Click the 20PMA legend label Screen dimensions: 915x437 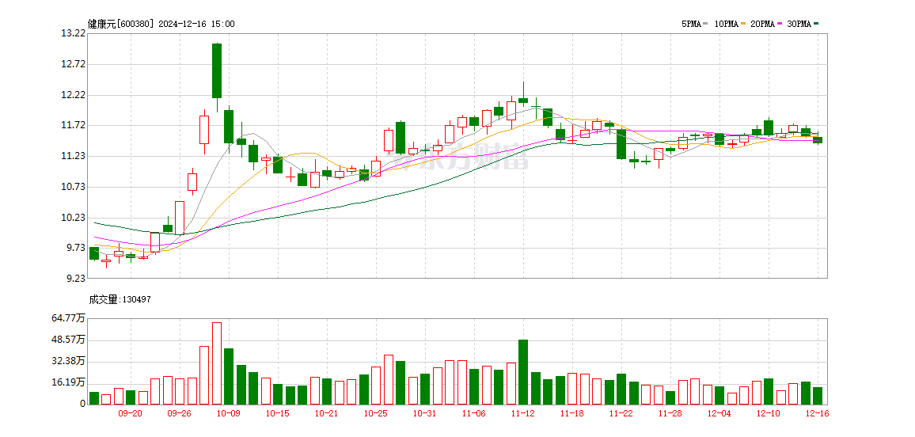pyautogui.click(x=763, y=24)
